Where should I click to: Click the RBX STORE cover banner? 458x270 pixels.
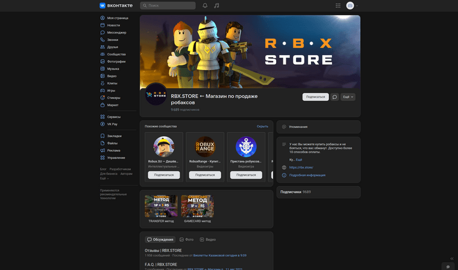250,52
